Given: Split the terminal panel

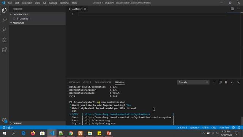Looking at the screenshot, I should [x=220, y=82].
